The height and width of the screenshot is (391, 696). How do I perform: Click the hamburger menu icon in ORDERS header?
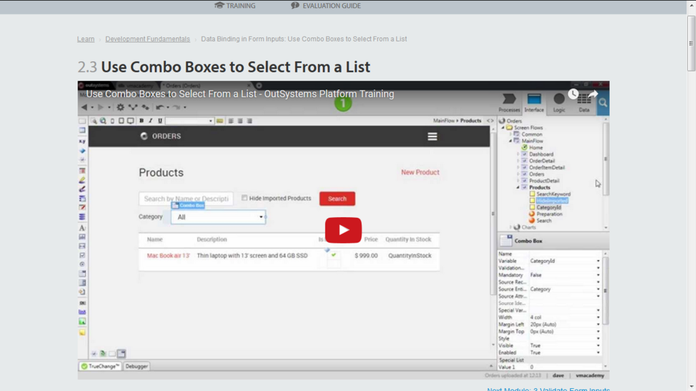[x=432, y=136]
